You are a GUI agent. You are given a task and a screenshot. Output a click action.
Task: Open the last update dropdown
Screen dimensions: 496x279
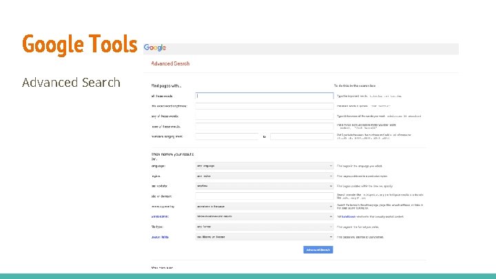coord(265,186)
